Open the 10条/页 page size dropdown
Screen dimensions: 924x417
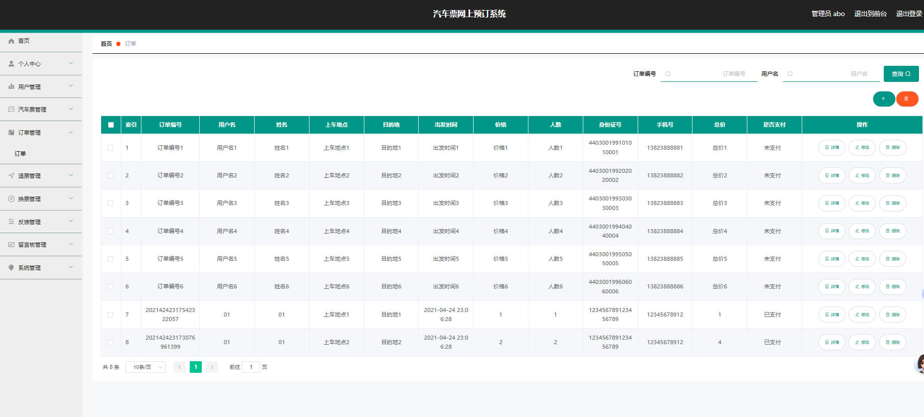tap(145, 367)
